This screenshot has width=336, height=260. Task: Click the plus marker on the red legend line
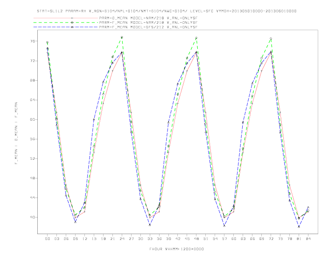coord(72,18)
